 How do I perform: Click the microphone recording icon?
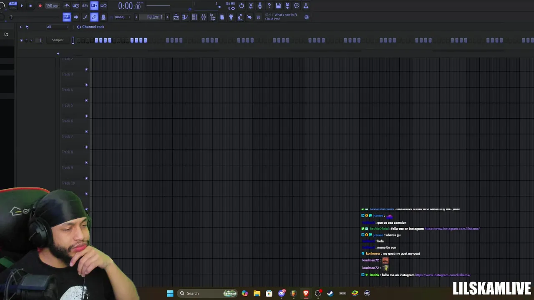(x=260, y=6)
